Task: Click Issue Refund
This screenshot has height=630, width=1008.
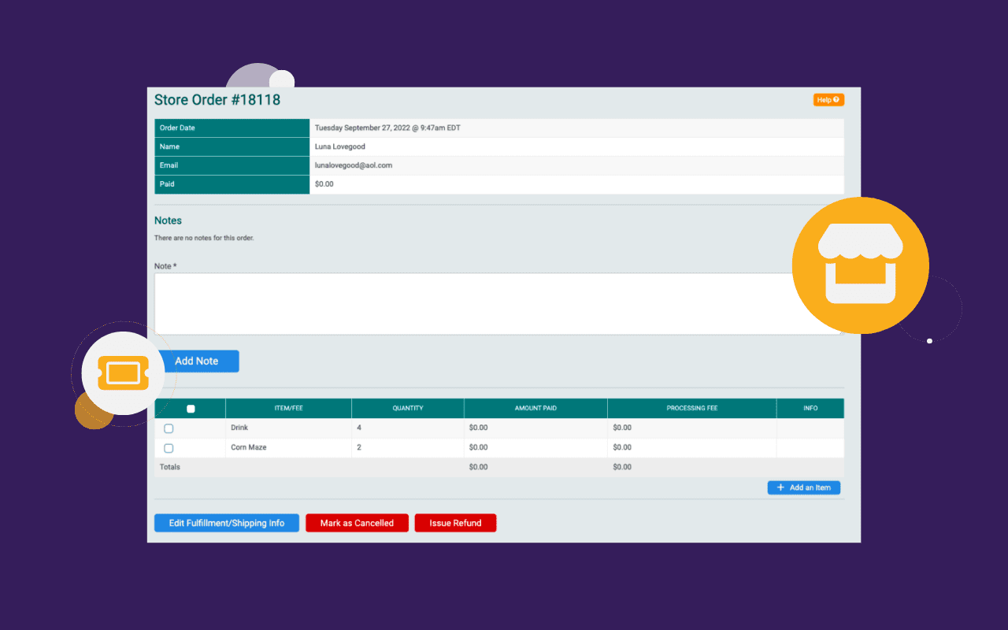Action: coord(455,522)
